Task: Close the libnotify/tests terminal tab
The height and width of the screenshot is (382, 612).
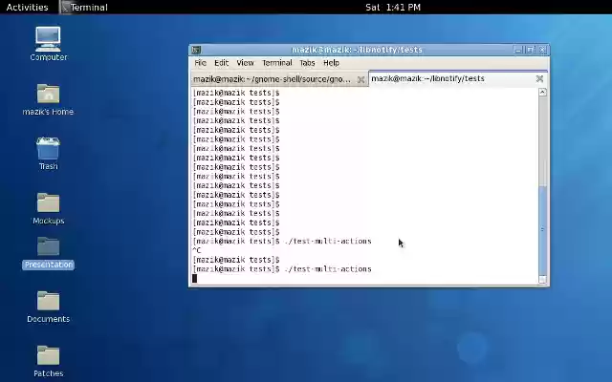Action: pos(539,78)
